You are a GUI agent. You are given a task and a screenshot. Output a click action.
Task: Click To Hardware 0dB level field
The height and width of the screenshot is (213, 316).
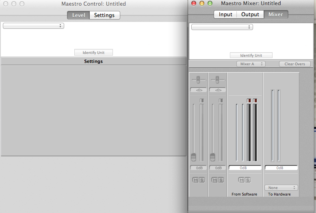pyautogui.click(x=281, y=168)
